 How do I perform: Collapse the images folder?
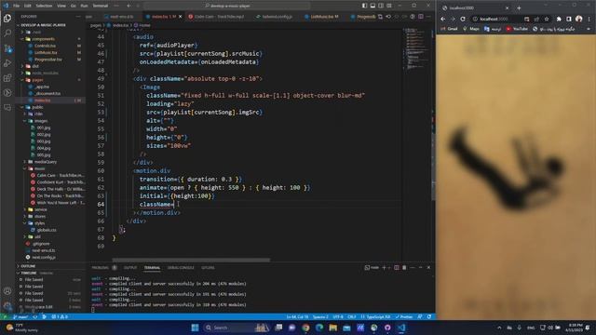[x=41, y=121]
